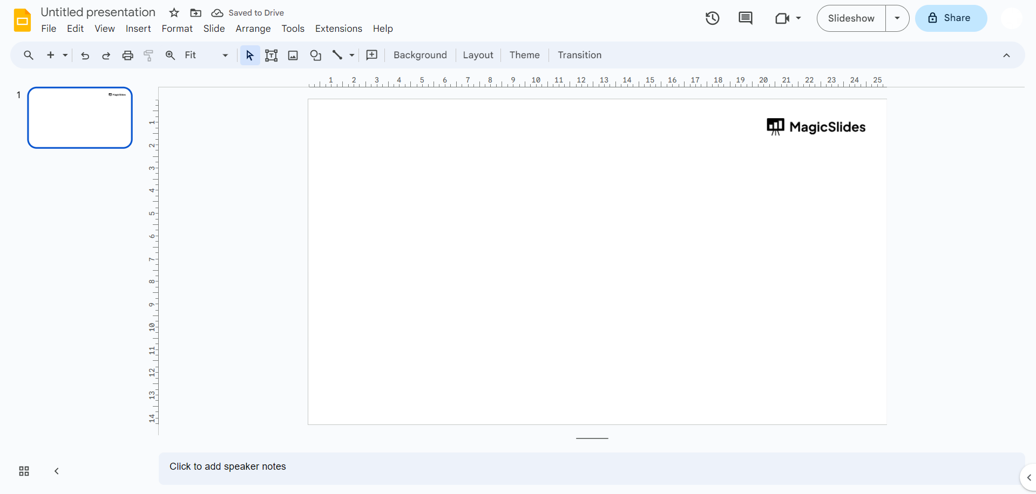This screenshot has height=494, width=1036.
Task: Collapse the filmstrip panel
Action: click(x=56, y=471)
